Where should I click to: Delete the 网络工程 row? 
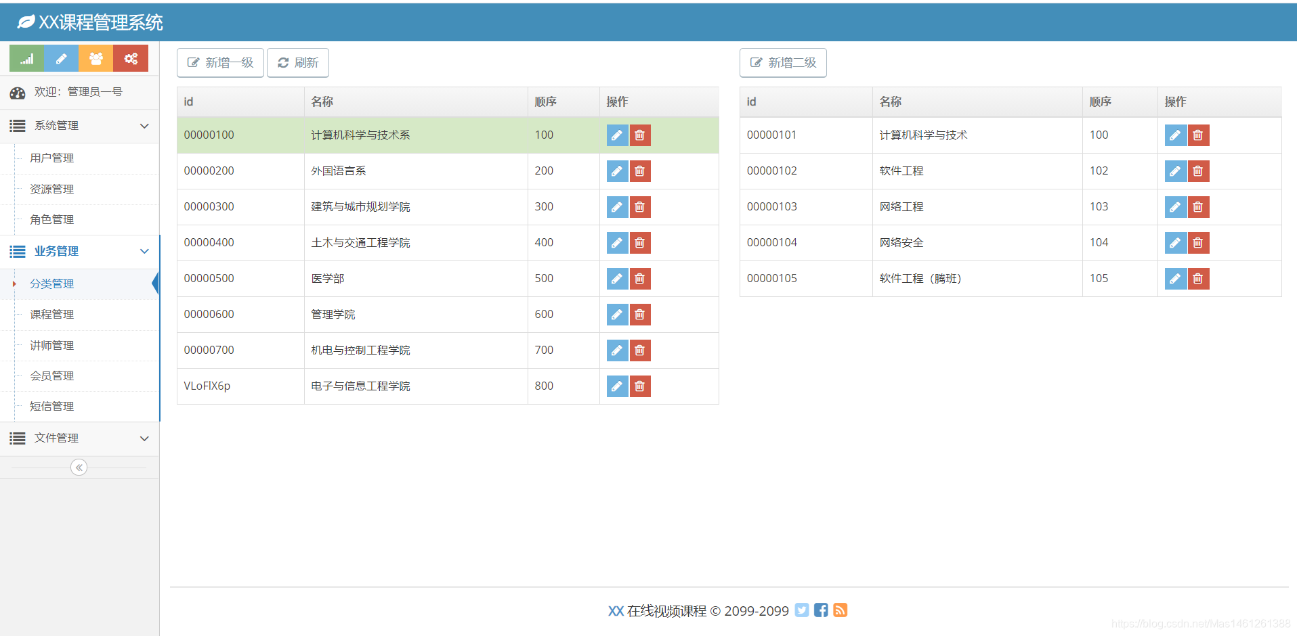pos(1198,207)
